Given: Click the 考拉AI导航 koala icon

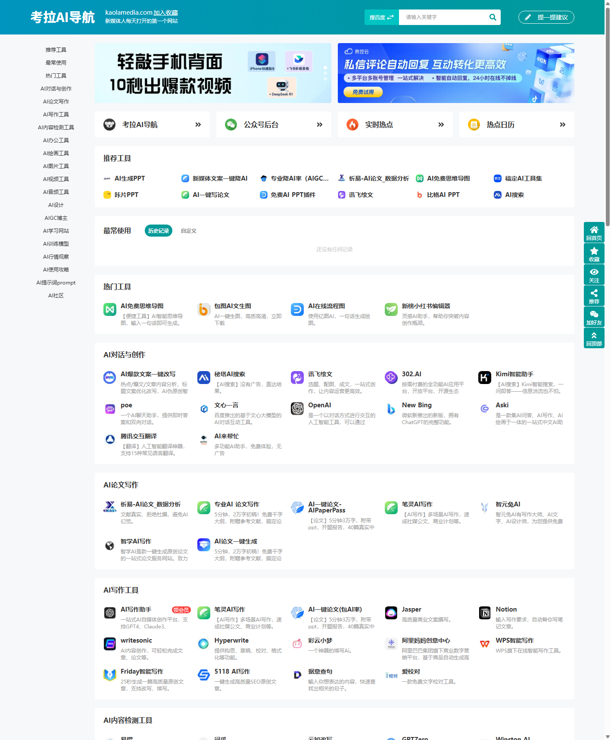Looking at the screenshot, I should [x=109, y=125].
